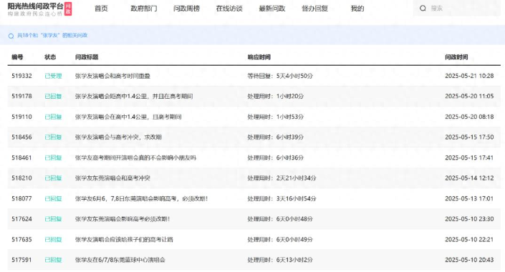Select ID number 518210

(x=21, y=178)
